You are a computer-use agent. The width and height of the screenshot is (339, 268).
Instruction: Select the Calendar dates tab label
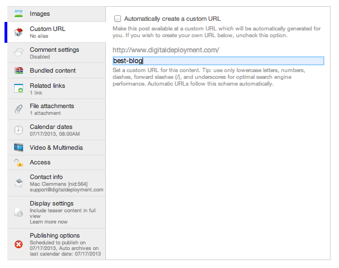(x=51, y=127)
